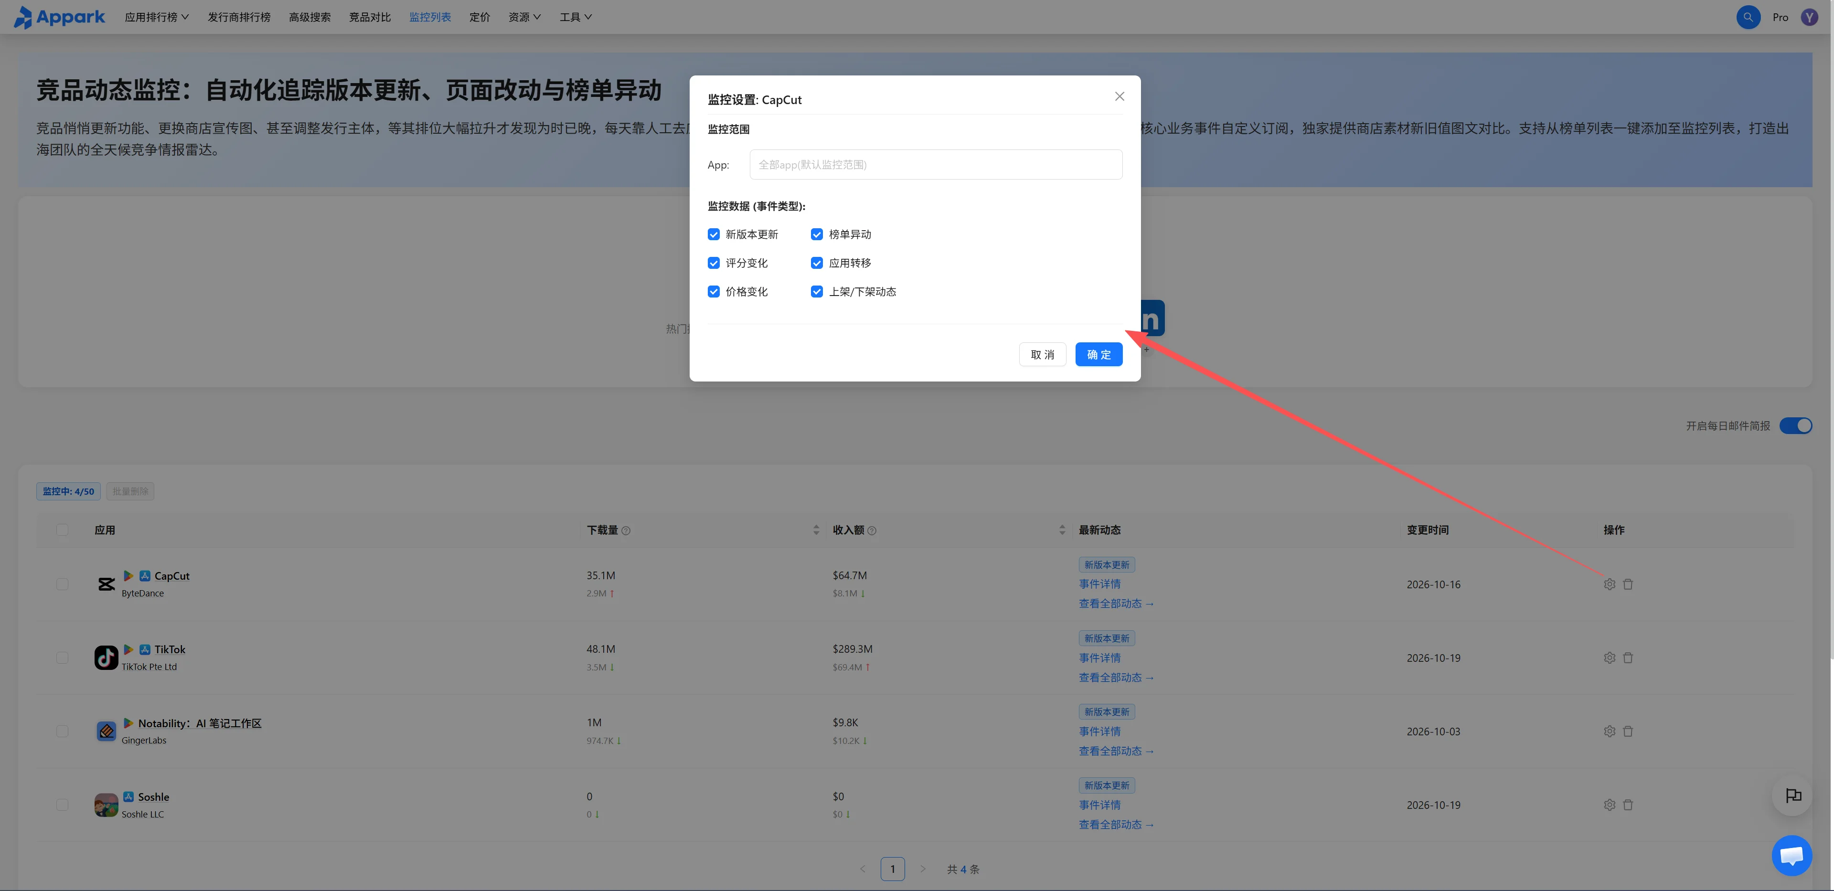Turn off 开启每日邮件简报 switch
1834x891 pixels.
pyautogui.click(x=1795, y=425)
